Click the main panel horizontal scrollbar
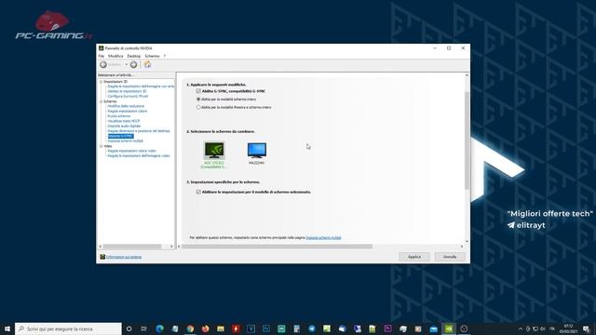The height and width of the screenshot is (335, 596). (x=278, y=247)
